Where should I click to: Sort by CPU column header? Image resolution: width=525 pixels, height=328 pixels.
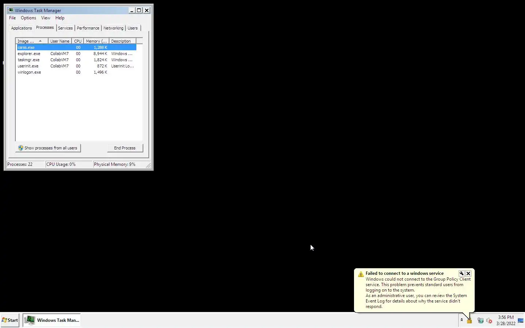tap(78, 41)
